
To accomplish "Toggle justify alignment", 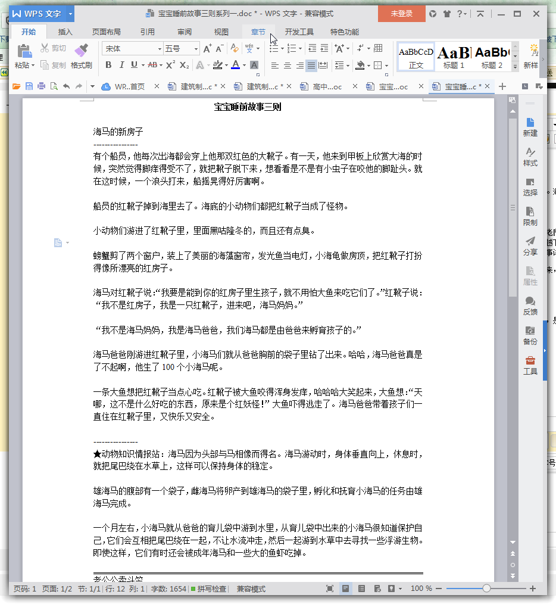I will tap(311, 66).
